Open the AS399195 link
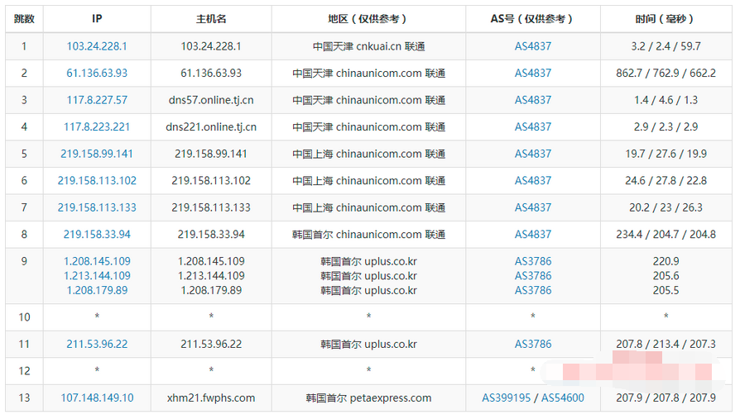The image size is (740, 419). point(506,398)
